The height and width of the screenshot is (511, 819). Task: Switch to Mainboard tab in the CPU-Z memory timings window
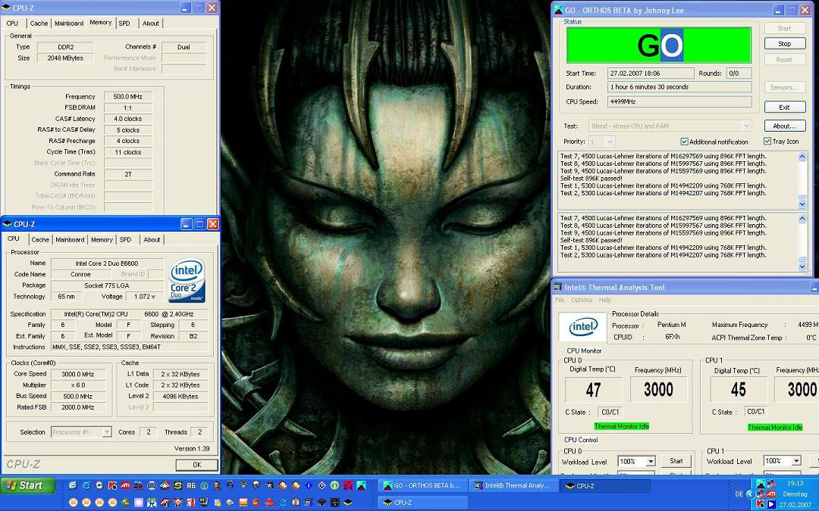pos(69,23)
